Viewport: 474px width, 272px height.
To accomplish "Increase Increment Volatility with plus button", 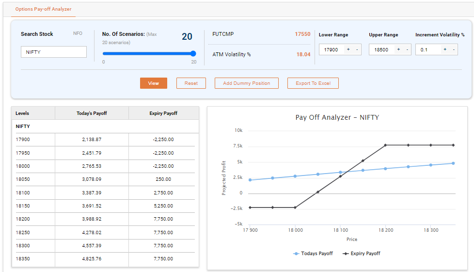I will [x=444, y=49].
